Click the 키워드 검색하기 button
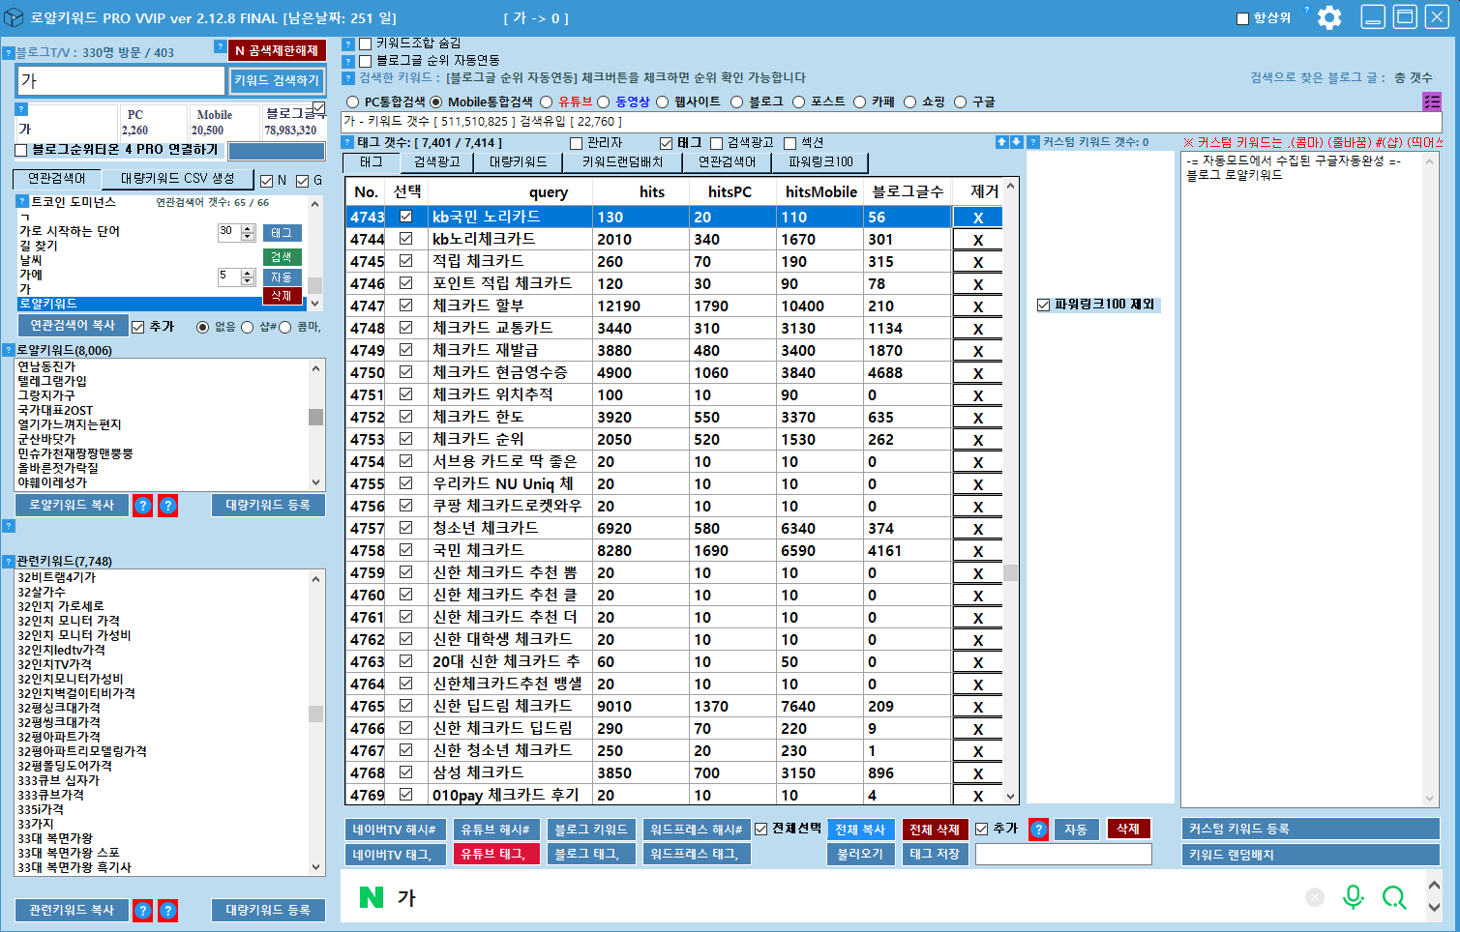 (x=276, y=80)
